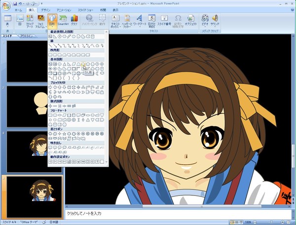Open the Clip Art (クリップアート) pane

30,21
